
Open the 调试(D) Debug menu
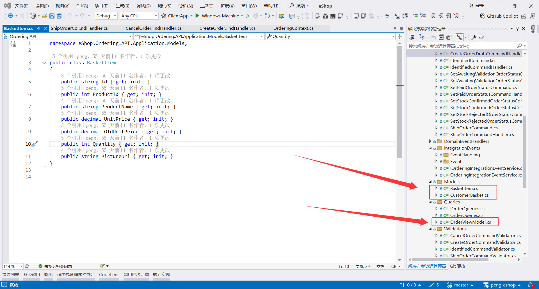pyautogui.click(x=143, y=6)
